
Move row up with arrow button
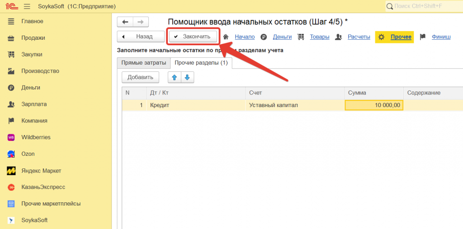pyautogui.click(x=174, y=77)
